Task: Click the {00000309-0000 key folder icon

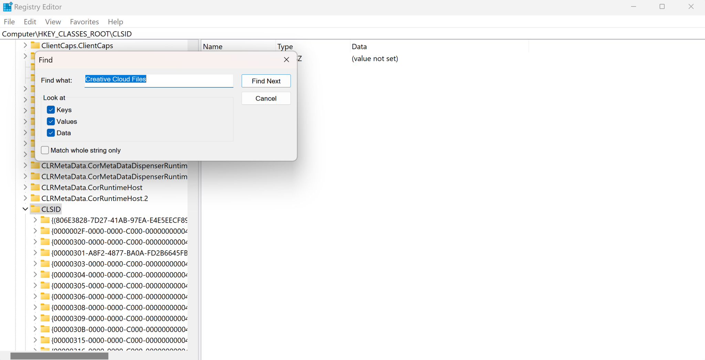Action: [x=45, y=318]
